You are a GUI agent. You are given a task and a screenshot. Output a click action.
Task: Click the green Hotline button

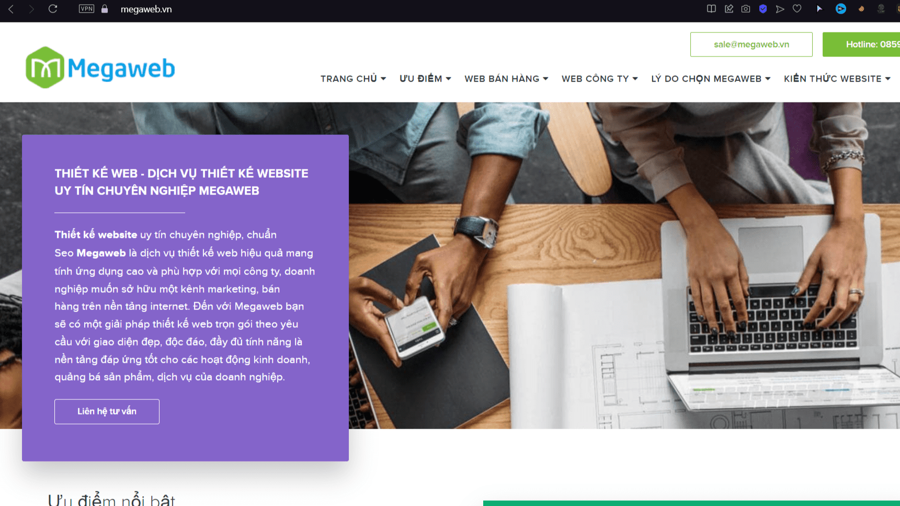[x=861, y=44]
